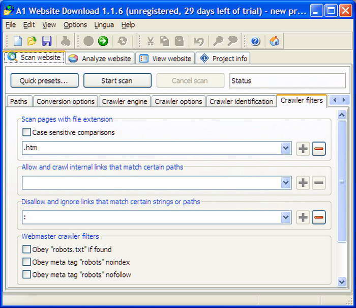Open the Lingua menu
The width and height of the screenshot is (356, 308).
(104, 25)
